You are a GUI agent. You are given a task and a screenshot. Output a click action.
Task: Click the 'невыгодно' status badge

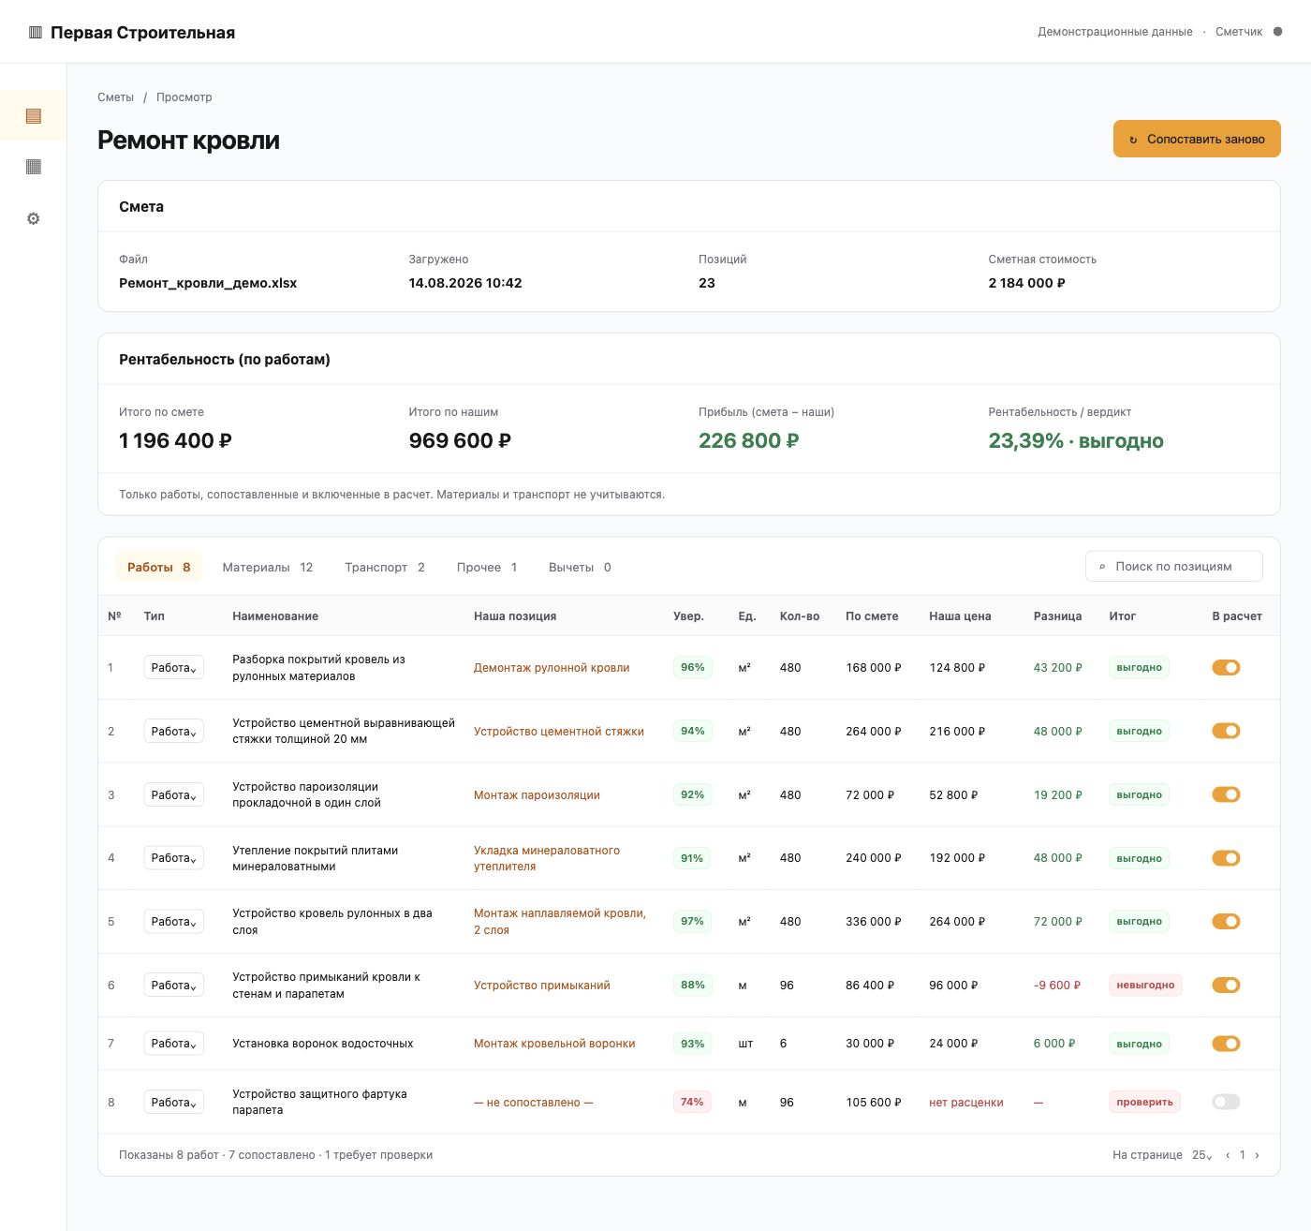(x=1145, y=986)
